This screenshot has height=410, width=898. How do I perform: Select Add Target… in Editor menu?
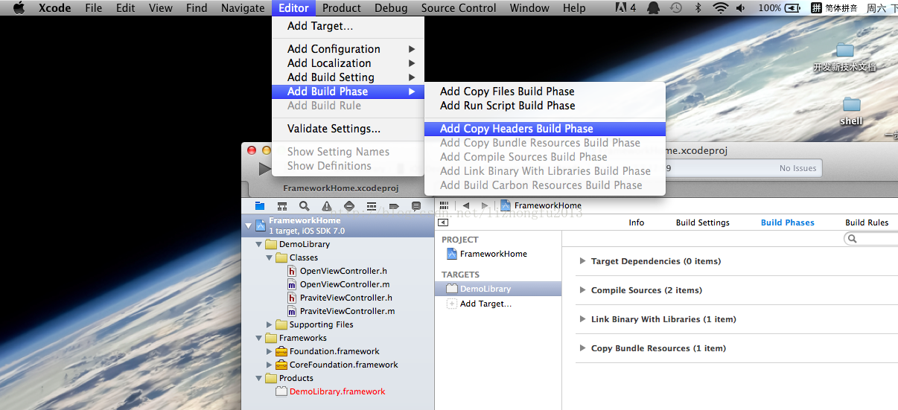click(x=348, y=26)
